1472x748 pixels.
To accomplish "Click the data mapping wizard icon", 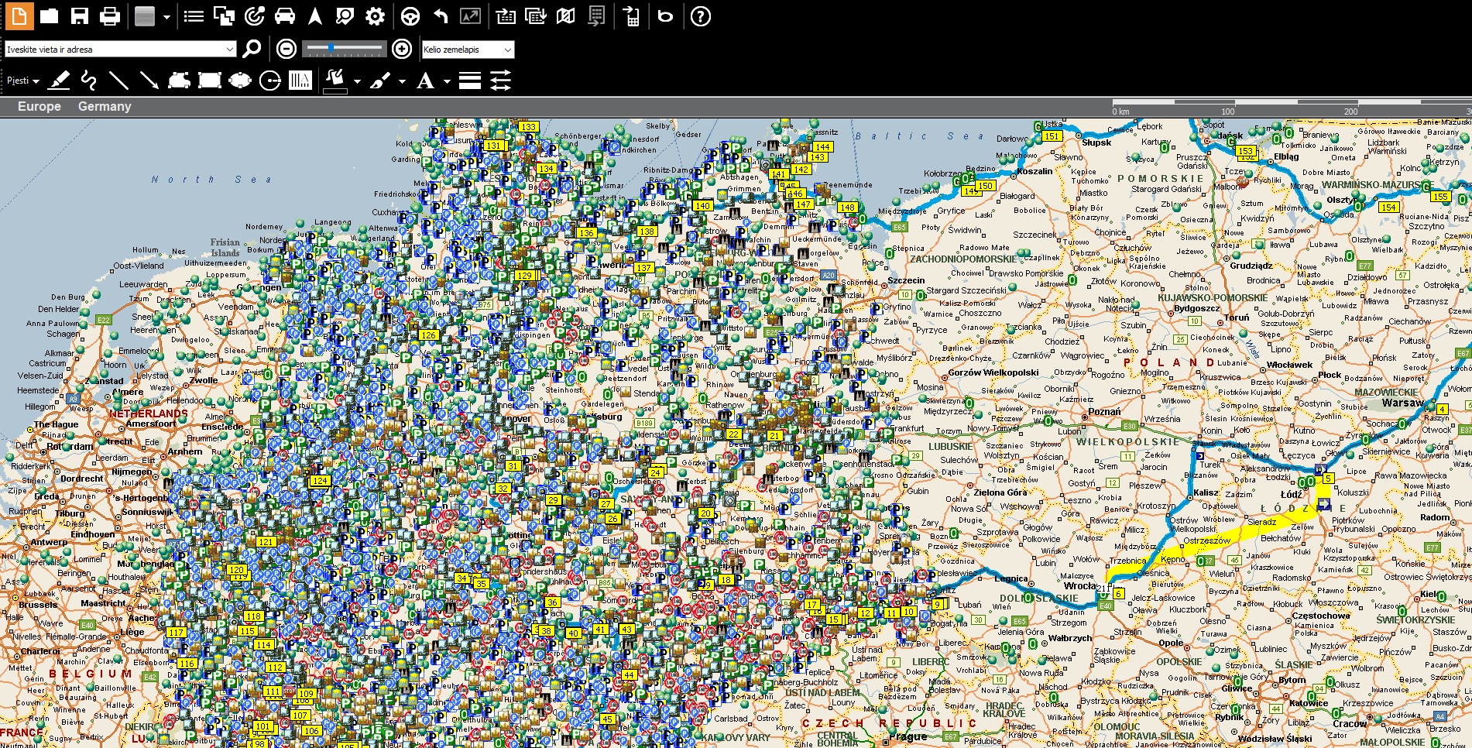I will (536, 16).
